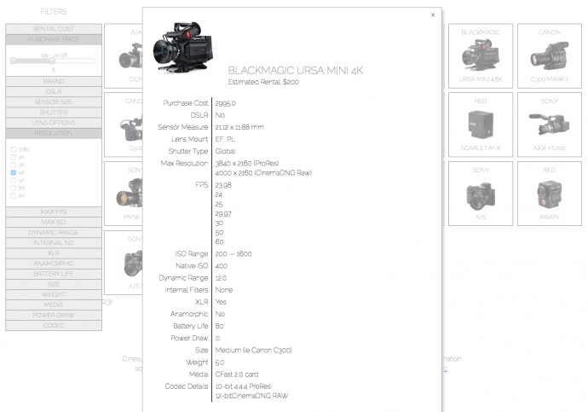The width and height of the screenshot is (588, 412).
Task: Click the purchase price slider right handle
Action: [x=52, y=61]
